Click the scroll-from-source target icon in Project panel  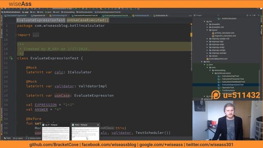point(247,16)
